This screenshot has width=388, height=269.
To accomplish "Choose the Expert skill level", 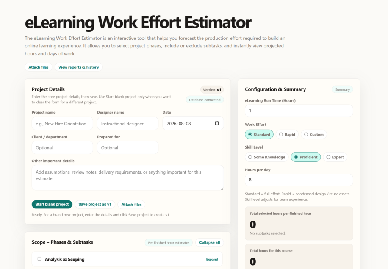I will [335, 157].
